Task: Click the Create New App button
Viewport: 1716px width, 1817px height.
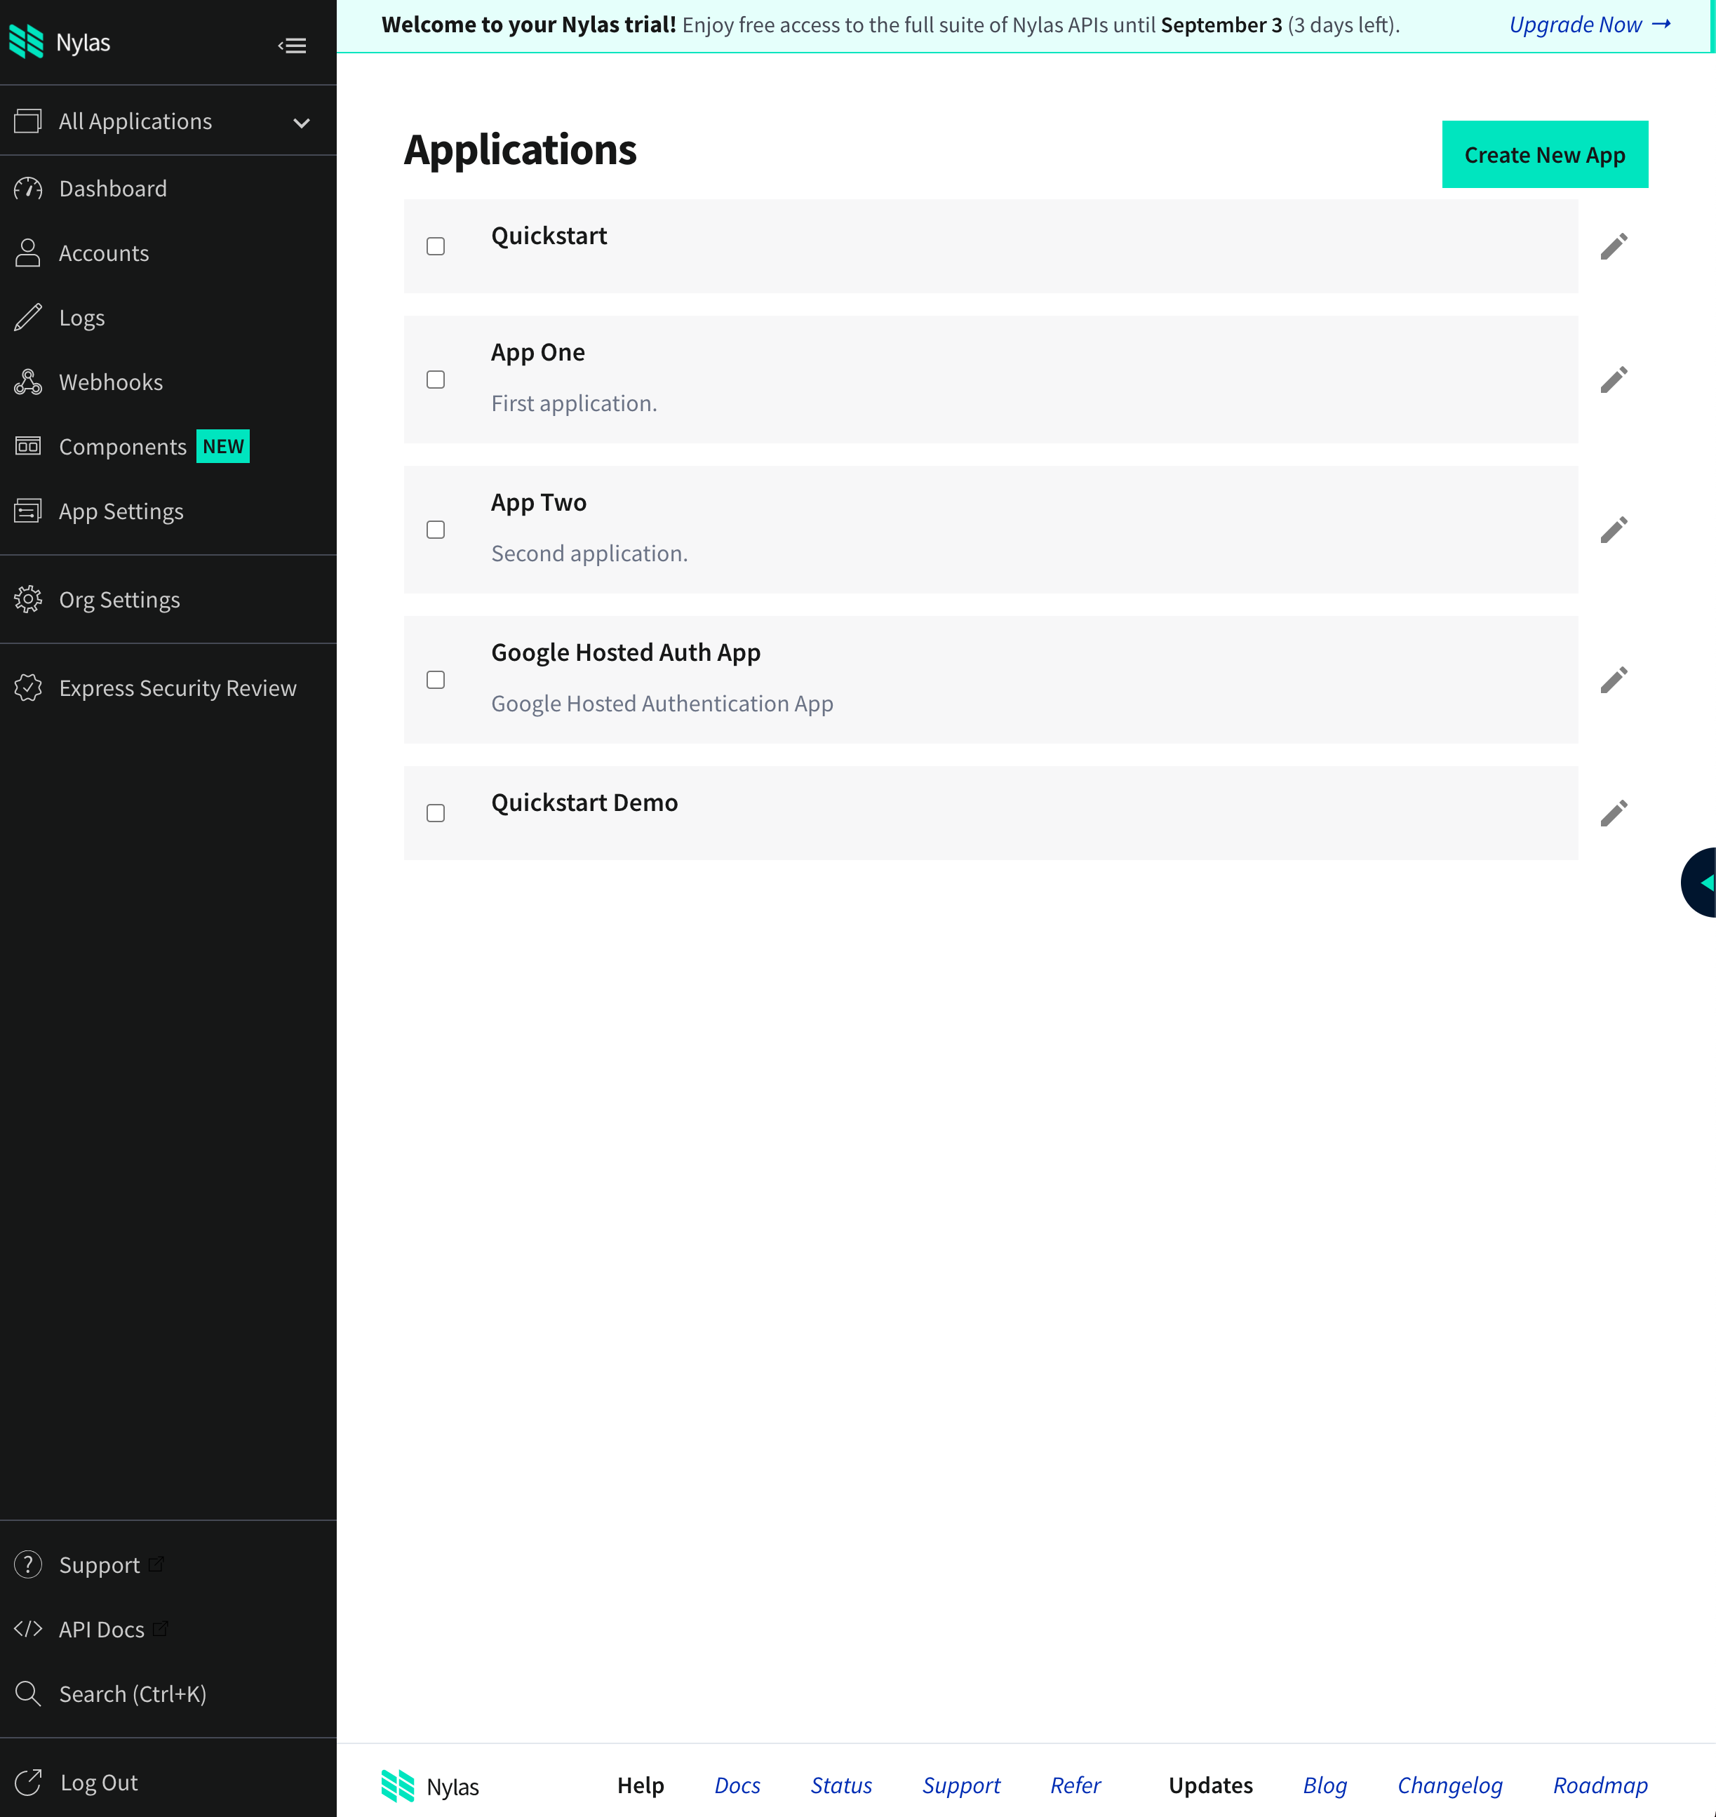Action: [x=1544, y=154]
